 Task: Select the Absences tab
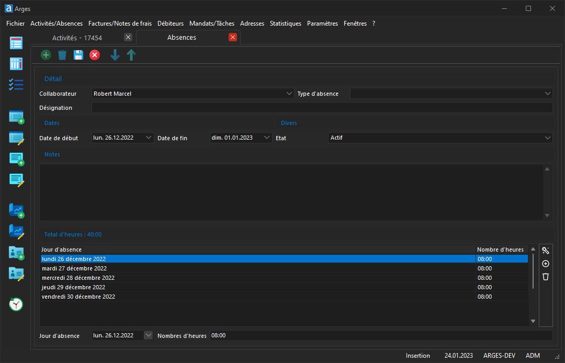182,38
